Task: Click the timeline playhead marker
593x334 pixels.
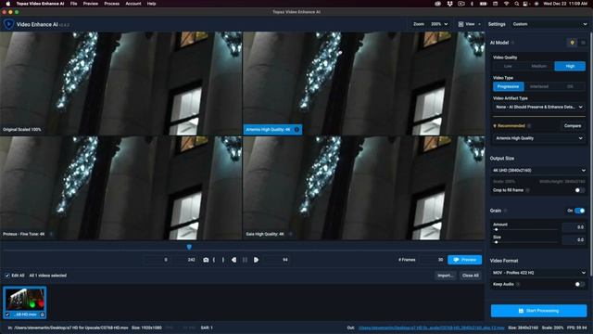Action: 189,247
